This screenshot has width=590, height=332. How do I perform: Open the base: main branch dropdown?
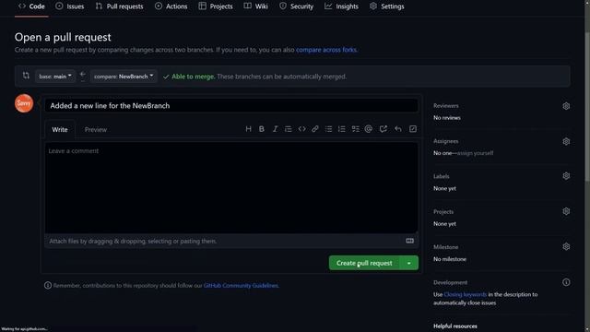point(55,77)
